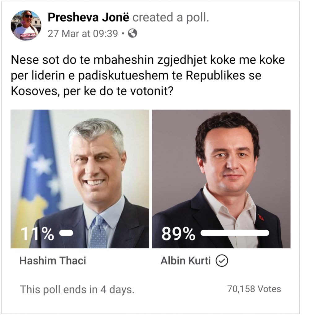Click the globe public visibility icon

[132, 33]
